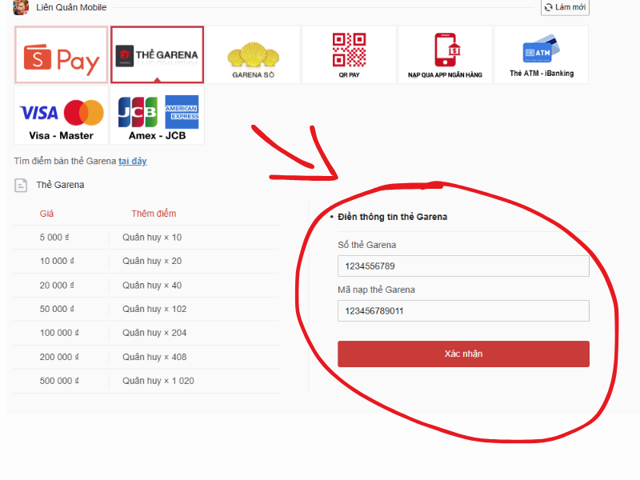
Task: Click the Liên Quân Mobile game icon
Action: [x=21, y=7]
